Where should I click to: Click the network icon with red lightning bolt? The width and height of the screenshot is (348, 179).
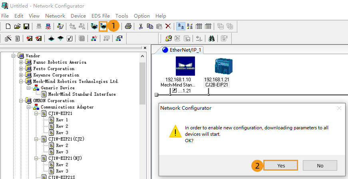tap(94, 38)
